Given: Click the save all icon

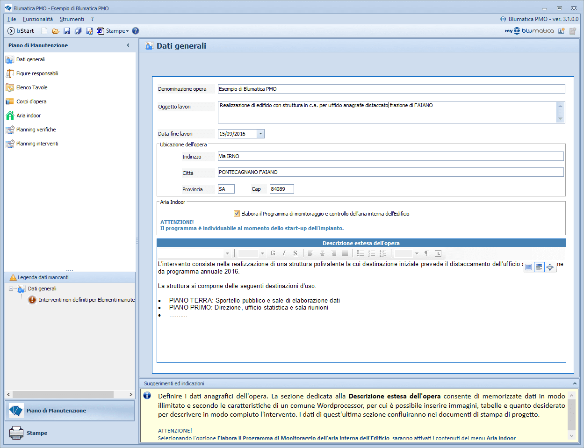Looking at the screenshot, I should [x=78, y=31].
